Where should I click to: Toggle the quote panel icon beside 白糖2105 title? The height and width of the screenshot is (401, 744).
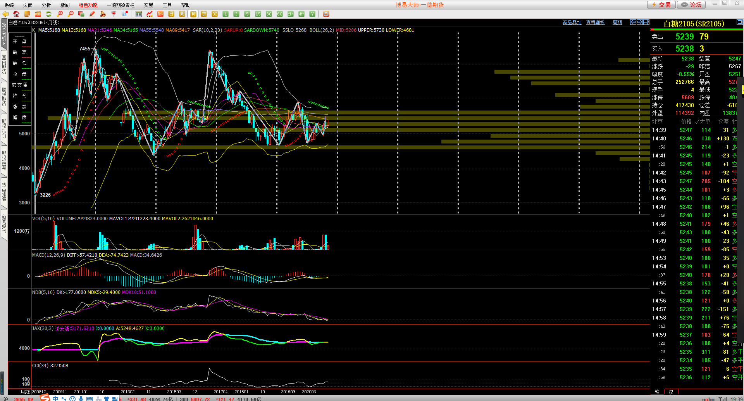[740, 22]
